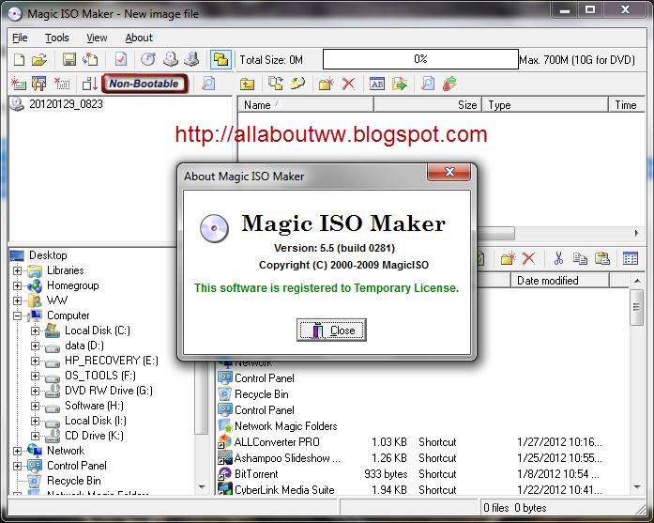Screen dimensions: 654x523
Task: Click the Save floppy disk icon
Action: point(69,59)
